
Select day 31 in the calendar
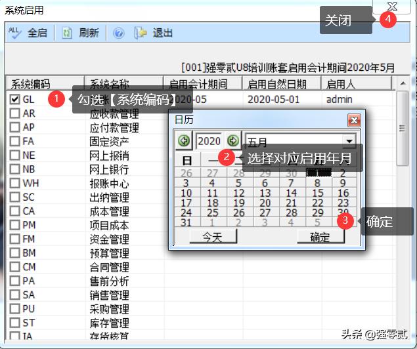pyautogui.click(x=187, y=222)
